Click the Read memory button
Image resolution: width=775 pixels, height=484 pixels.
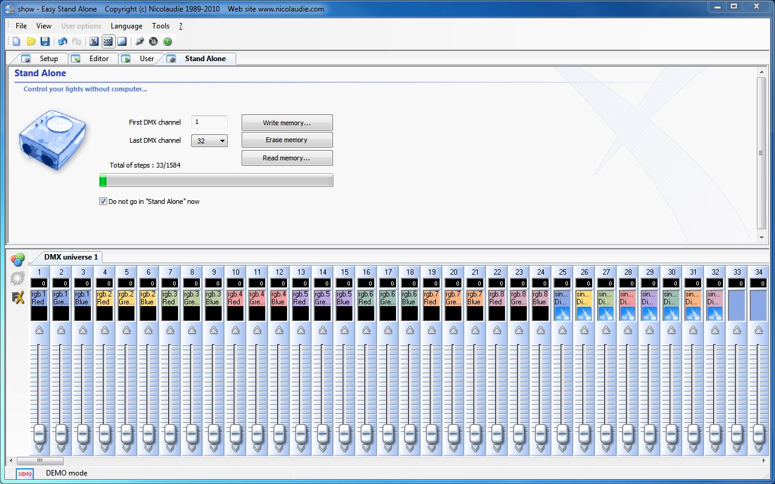pyautogui.click(x=287, y=158)
